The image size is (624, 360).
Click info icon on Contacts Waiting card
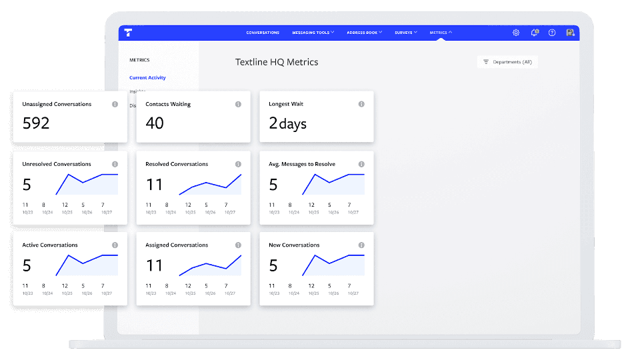coord(238,105)
